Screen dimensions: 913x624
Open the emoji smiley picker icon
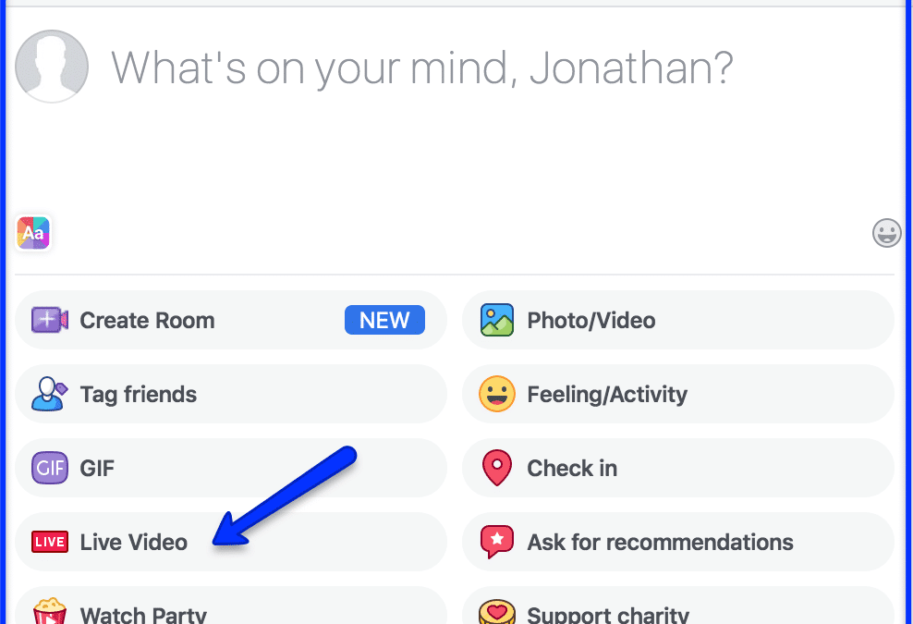tap(887, 233)
